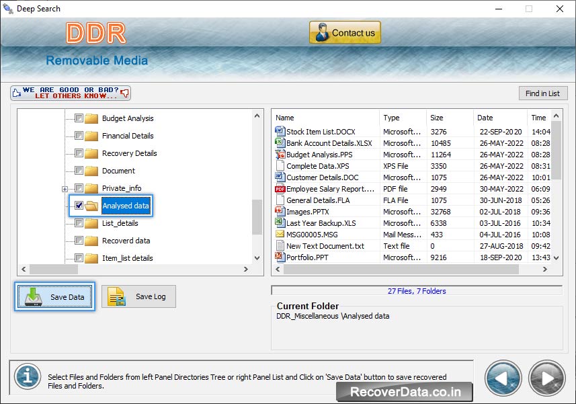Viewport: 576px width, 404px height.
Task: Click the Recovery Details folder icon
Action: point(91,153)
